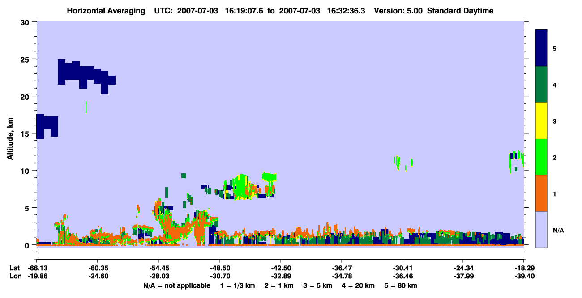Click the '4 = 20 km' legend text
This screenshot has width=582, height=298.
pos(358,285)
